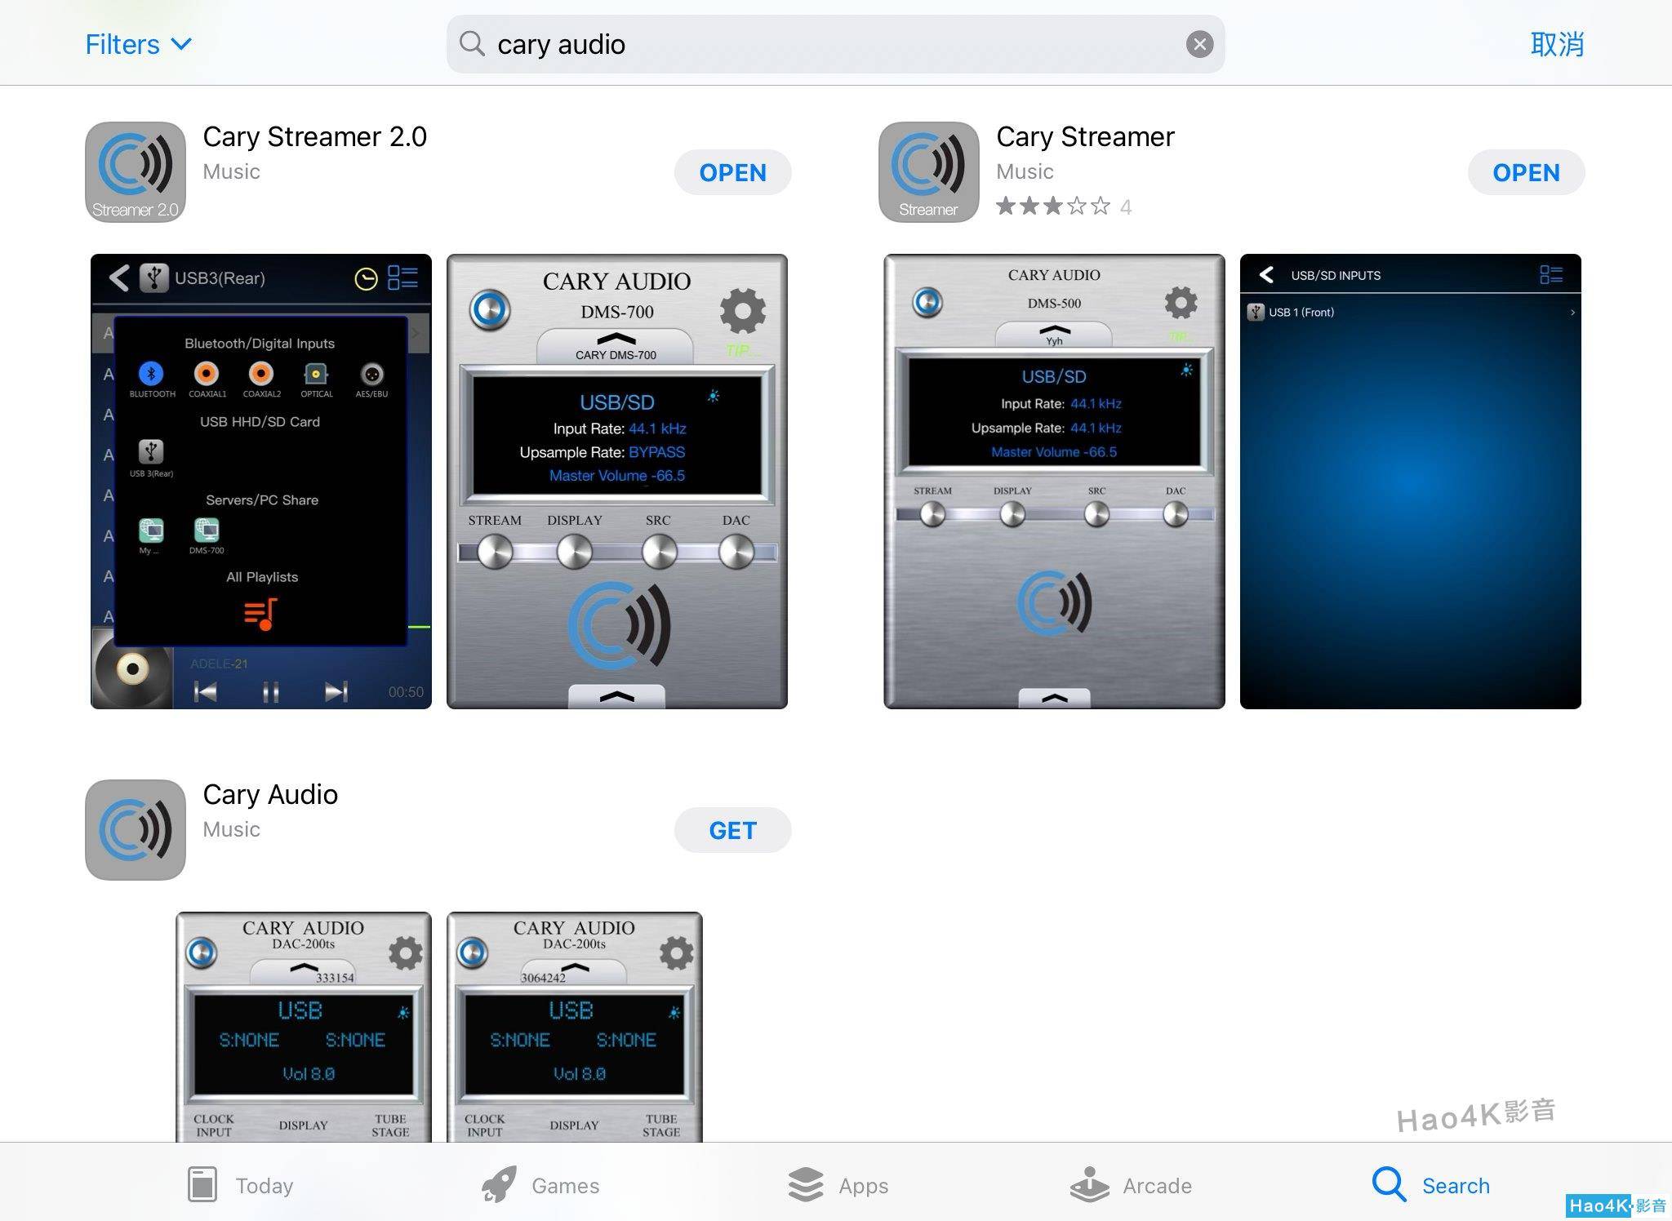The width and height of the screenshot is (1672, 1221).
Task: Open the USB 1 (Front) row
Action: 1410,313
